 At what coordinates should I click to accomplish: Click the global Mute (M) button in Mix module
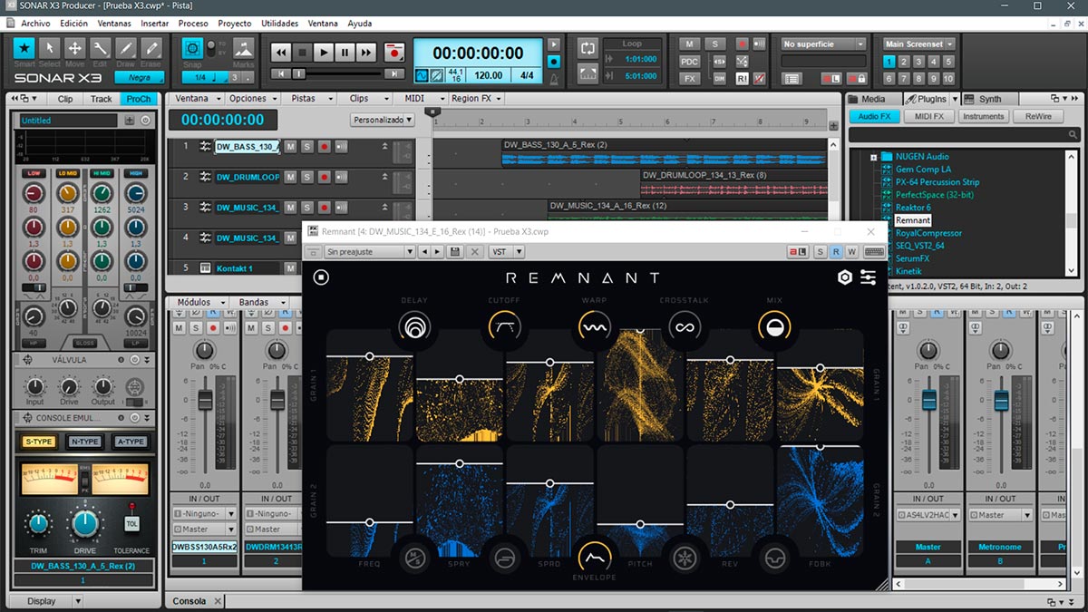coord(690,44)
